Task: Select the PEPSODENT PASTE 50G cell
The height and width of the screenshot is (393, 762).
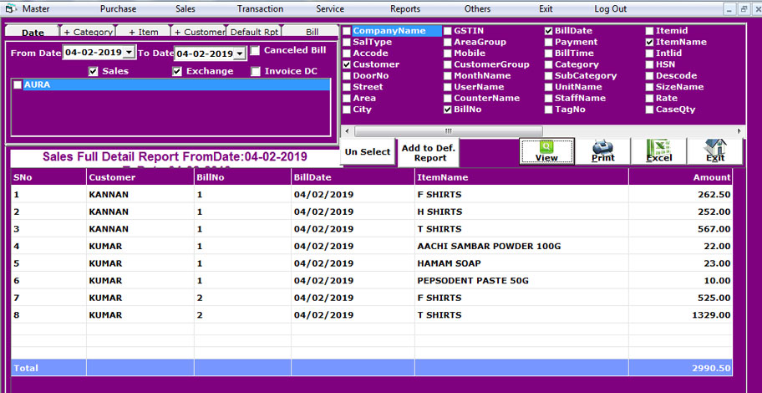Action: [x=521, y=281]
